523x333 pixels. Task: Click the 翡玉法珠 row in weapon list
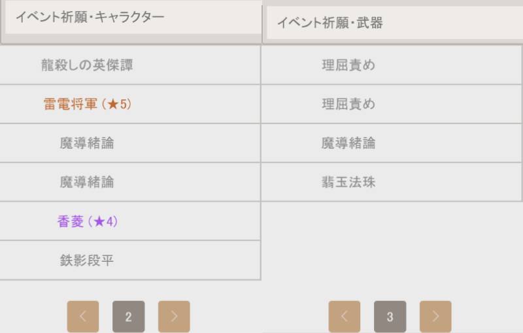[x=391, y=182]
